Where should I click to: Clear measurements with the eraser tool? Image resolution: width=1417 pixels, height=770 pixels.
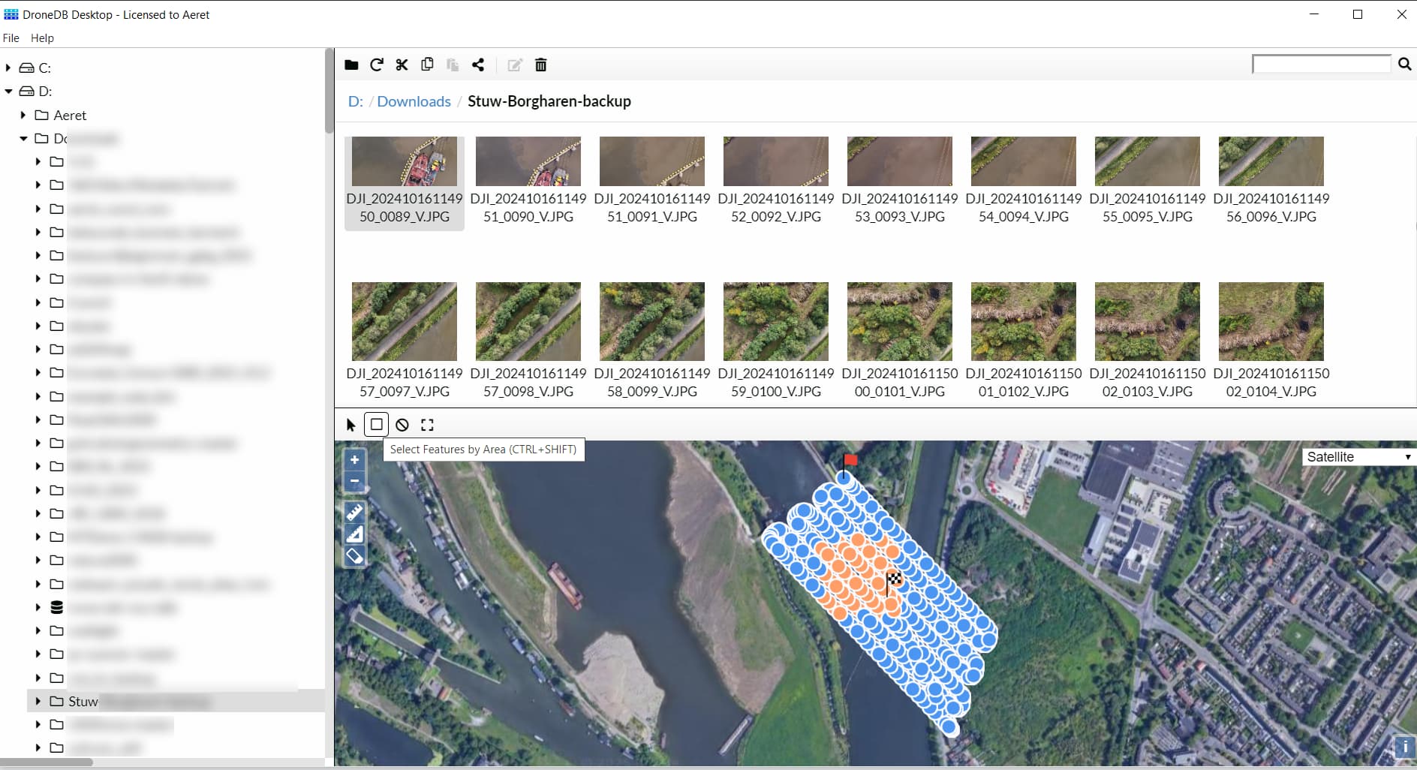(x=354, y=556)
